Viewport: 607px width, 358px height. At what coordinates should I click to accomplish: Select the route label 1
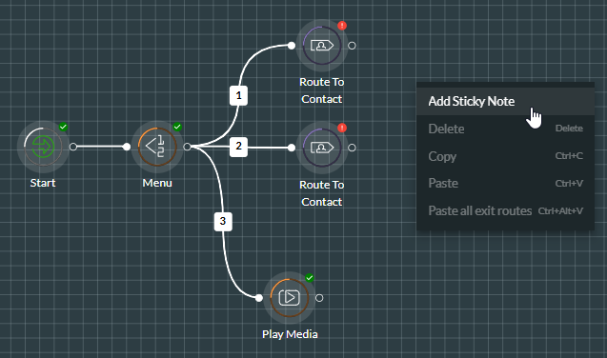238,95
